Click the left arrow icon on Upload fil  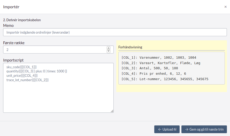[x=160, y=129]
